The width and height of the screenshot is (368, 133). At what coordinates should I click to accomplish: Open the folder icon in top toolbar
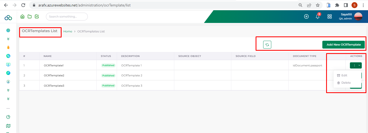29,17
